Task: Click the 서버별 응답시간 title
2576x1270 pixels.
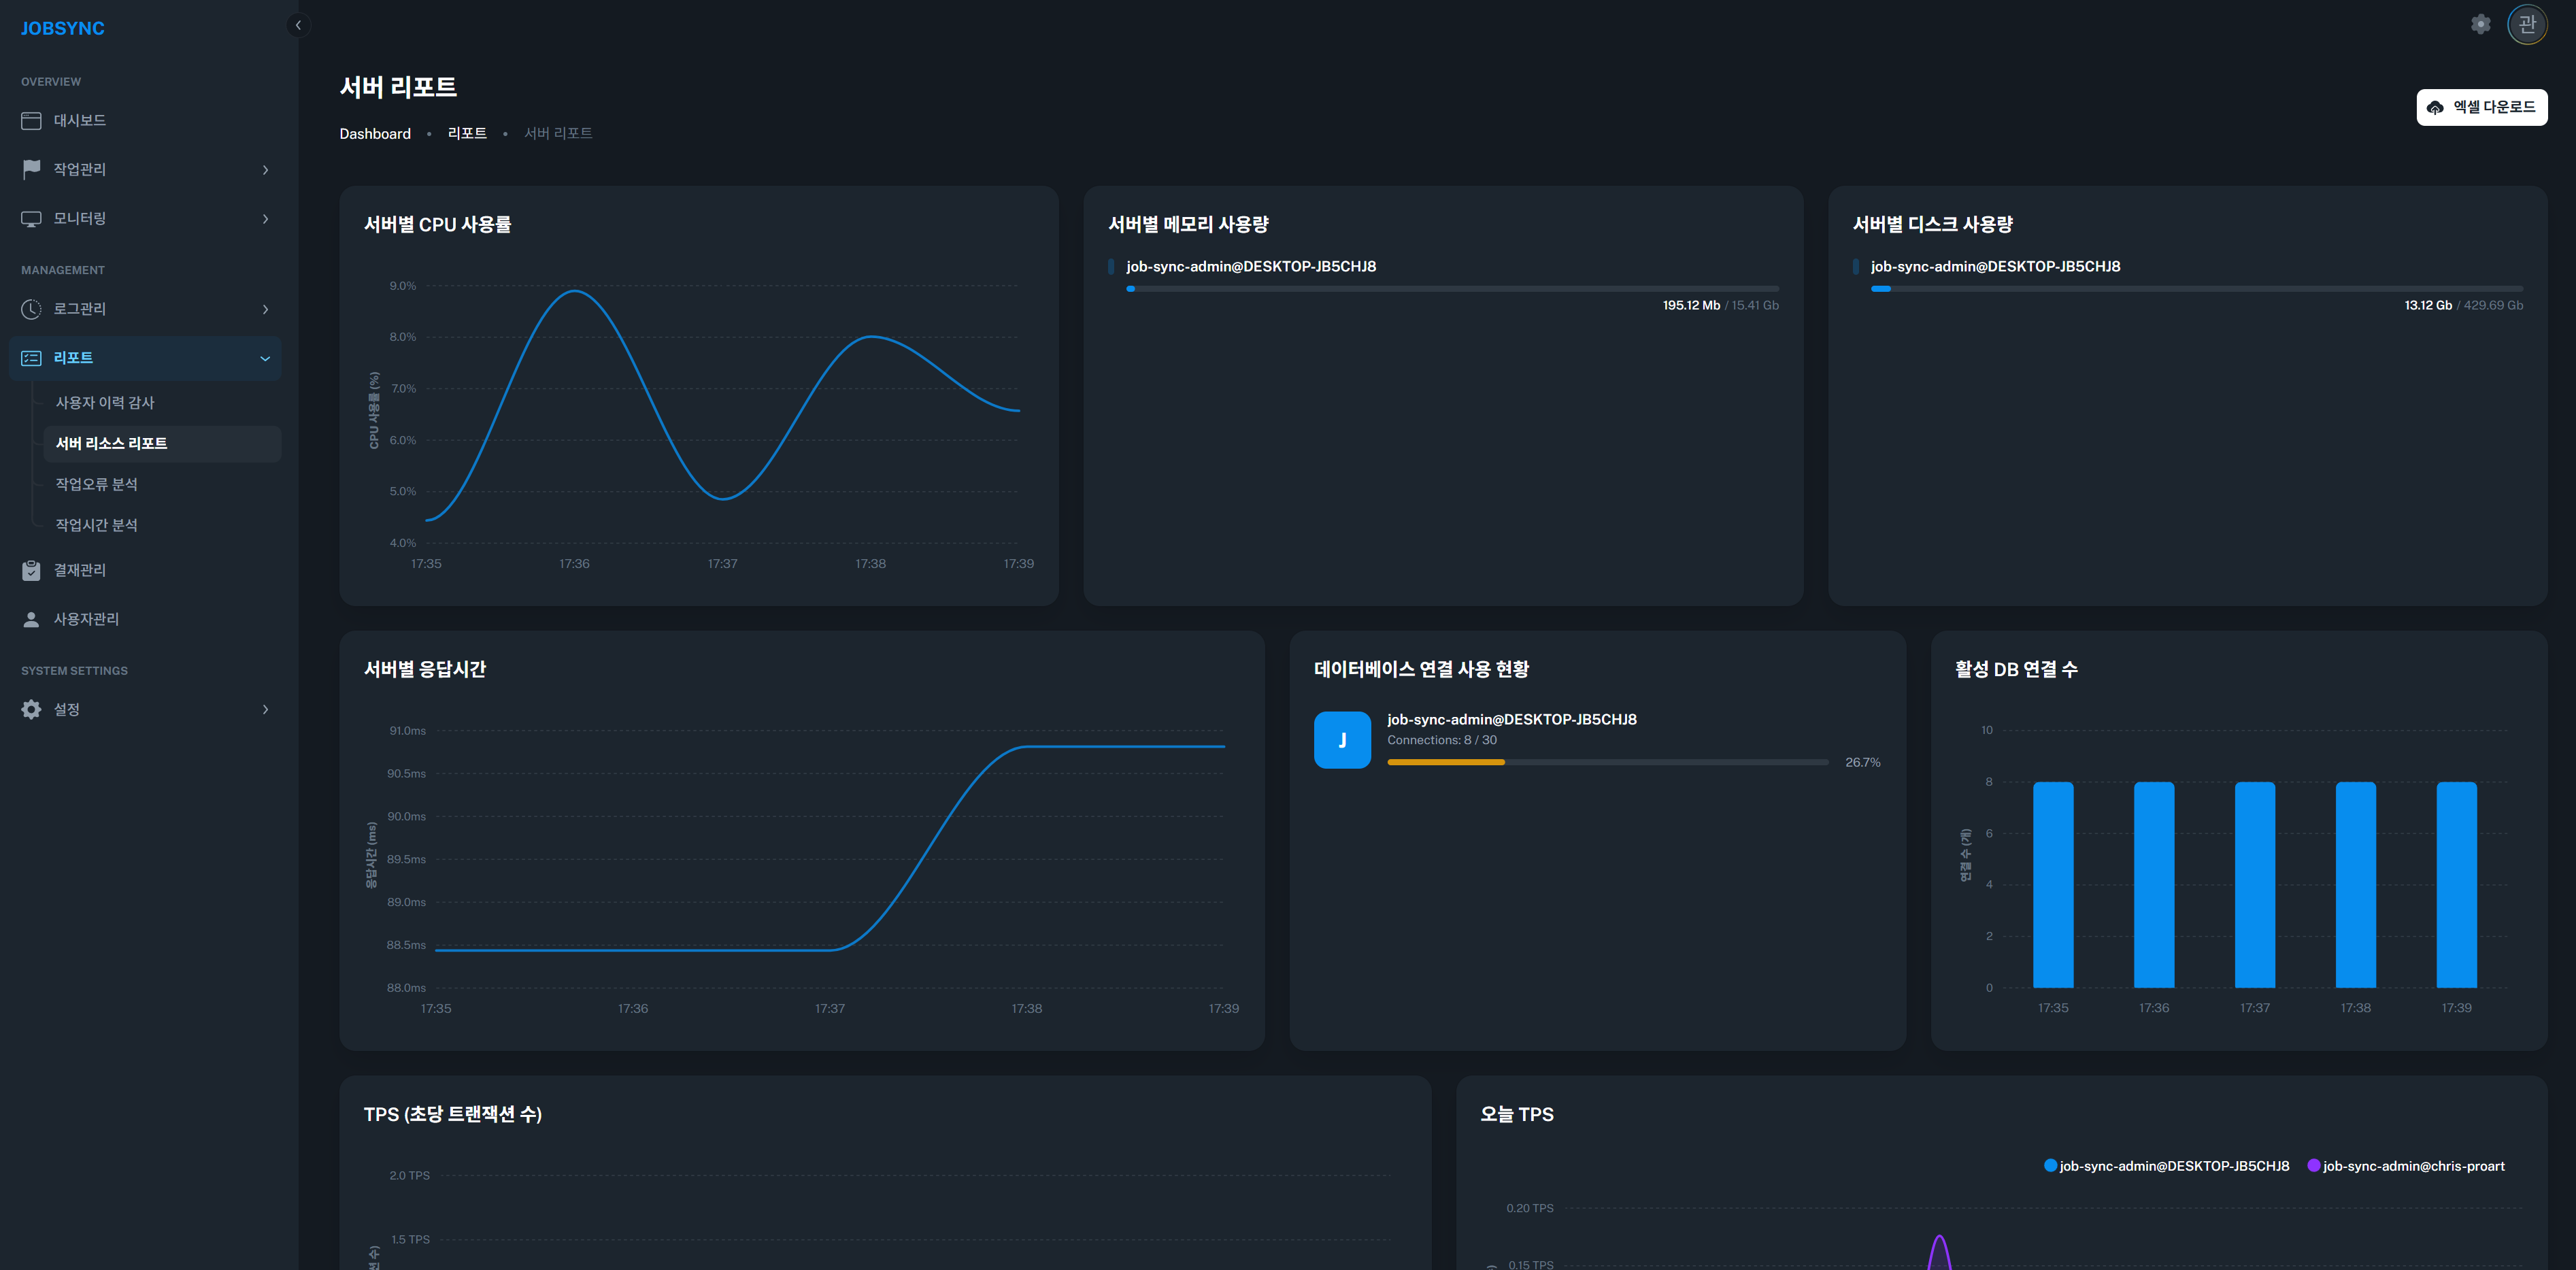Action: click(425, 669)
